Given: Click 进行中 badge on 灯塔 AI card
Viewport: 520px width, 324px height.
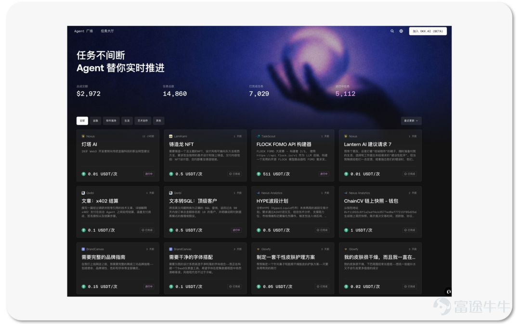Looking at the screenshot, I should [x=149, y=174].
